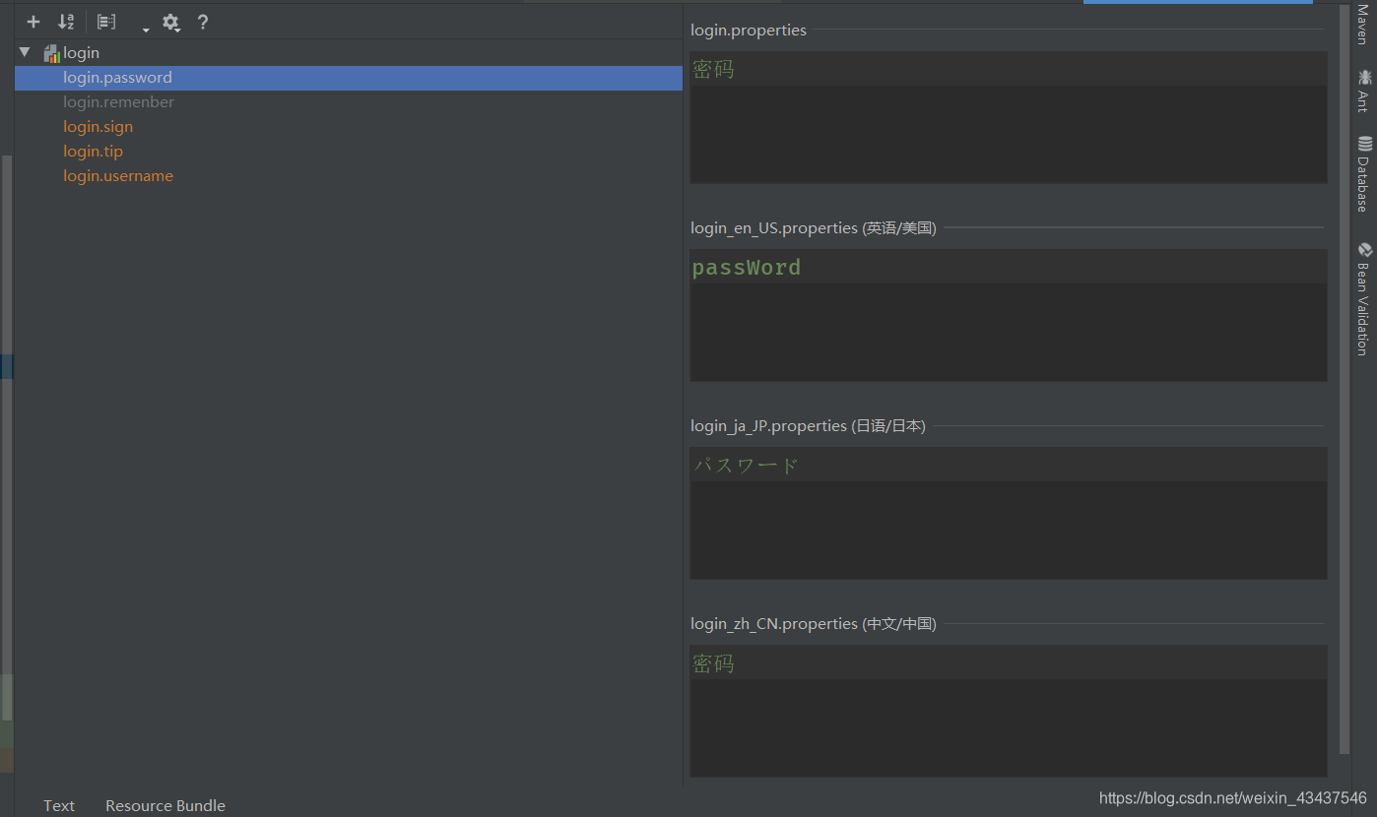This screenshot has height=817, width=1377.
Task: Toggle group-by-prefix bracket icon
Action: (x=106, y=22)
